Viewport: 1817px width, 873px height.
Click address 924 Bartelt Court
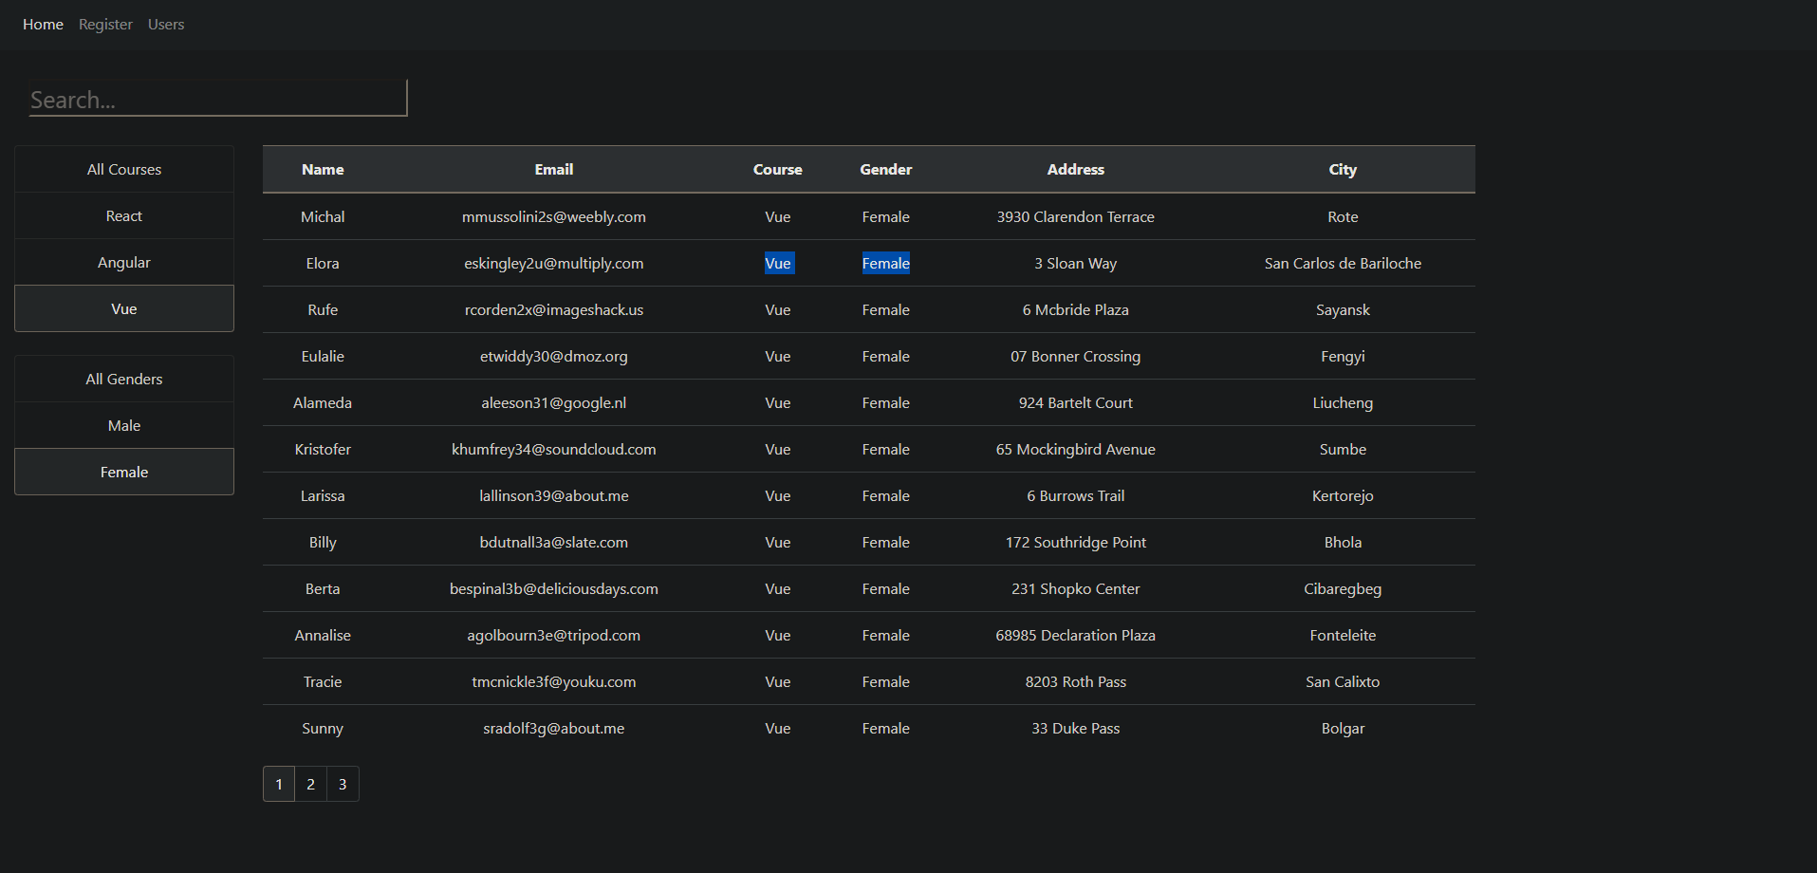(1076, 403)
